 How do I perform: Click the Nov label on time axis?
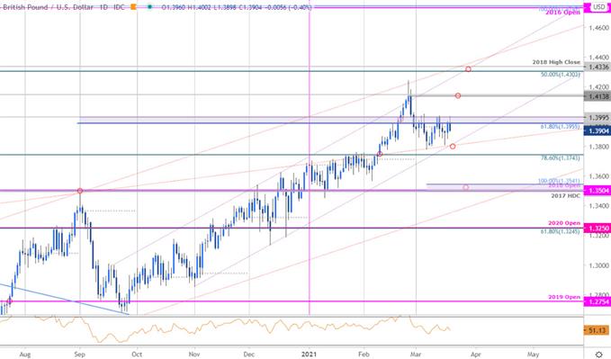194,355
